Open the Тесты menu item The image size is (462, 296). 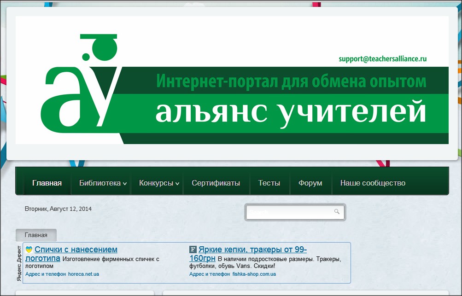click(x=269, y=183)
